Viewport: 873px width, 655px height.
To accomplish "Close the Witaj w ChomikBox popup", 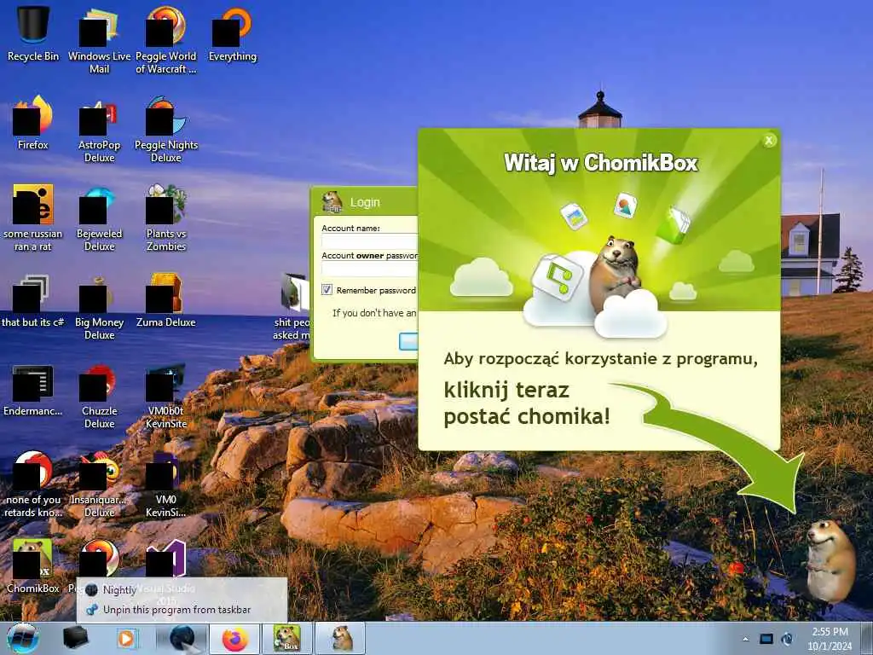I will pyautogui.click(x=769, y=141).
